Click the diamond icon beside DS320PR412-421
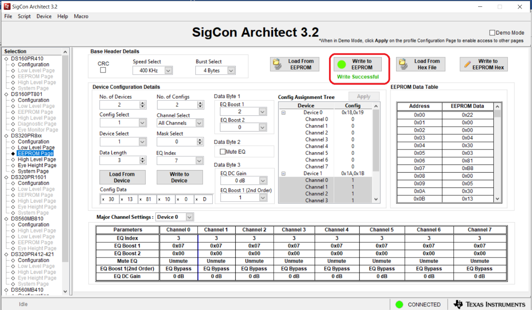The image size is (532, 310). [6, 254]
